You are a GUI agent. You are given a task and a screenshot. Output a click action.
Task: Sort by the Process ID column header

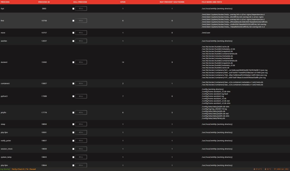[44, 2]
